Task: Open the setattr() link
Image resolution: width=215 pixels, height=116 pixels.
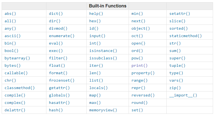Action: (x=180, y=13)
